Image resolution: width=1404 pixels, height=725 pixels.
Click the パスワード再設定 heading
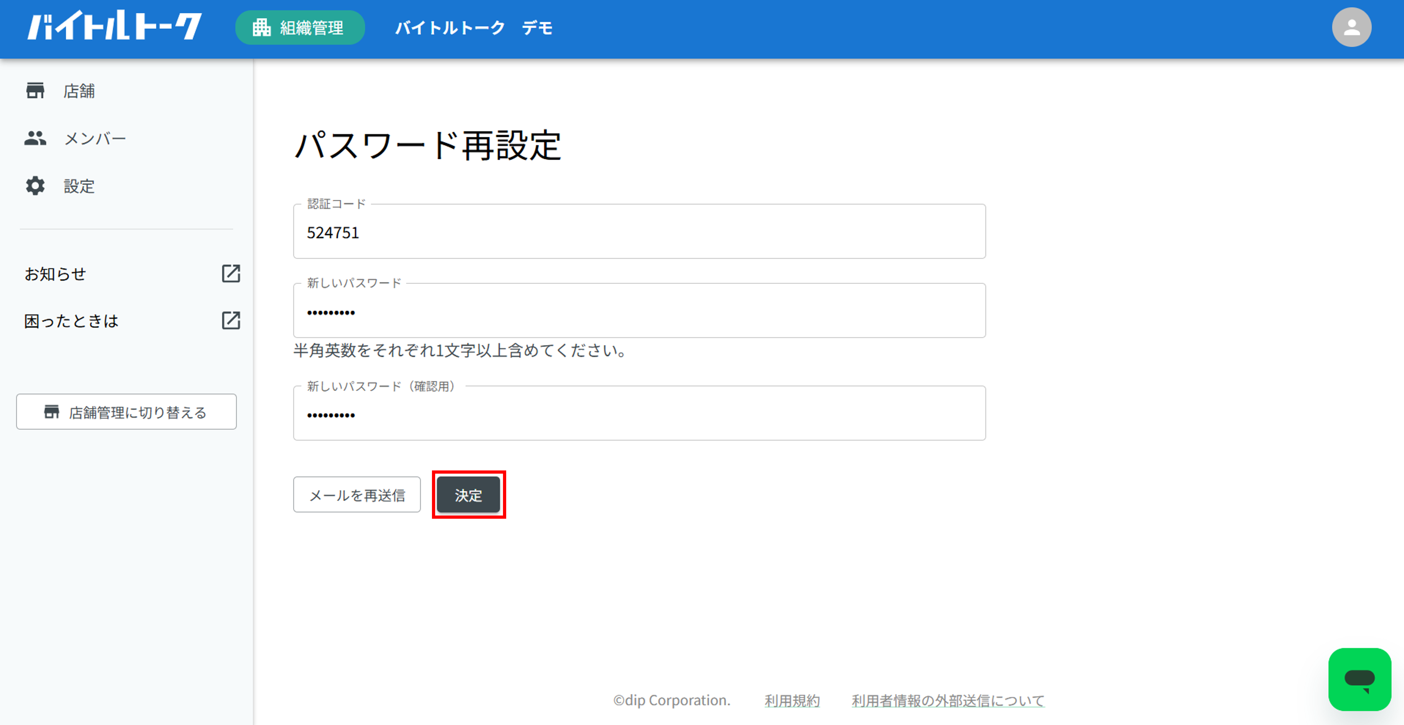coord(428,146)
